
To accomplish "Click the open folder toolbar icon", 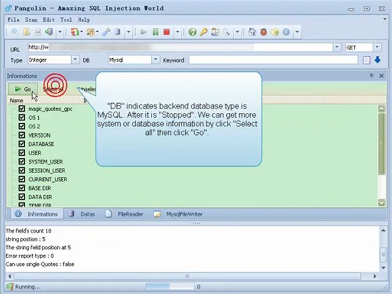I will [x=27, y=32].
